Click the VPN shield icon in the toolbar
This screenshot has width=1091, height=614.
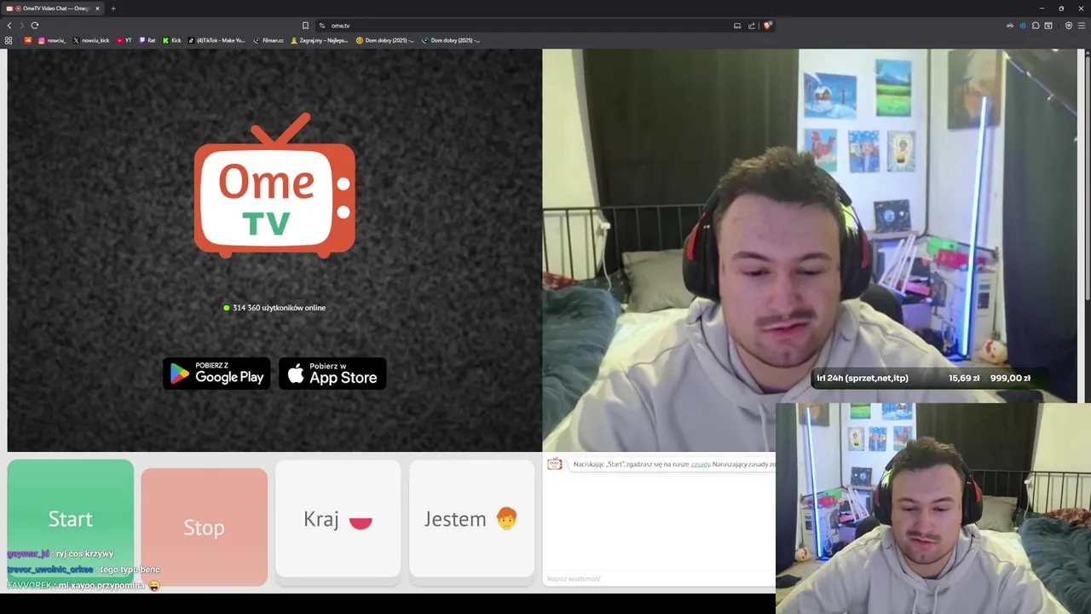1069,26
